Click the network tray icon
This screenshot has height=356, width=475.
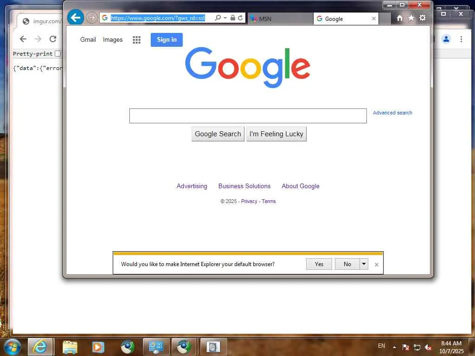point(417,348)
